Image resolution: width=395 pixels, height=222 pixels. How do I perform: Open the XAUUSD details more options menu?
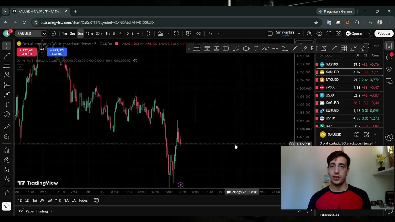pos(376,134)
